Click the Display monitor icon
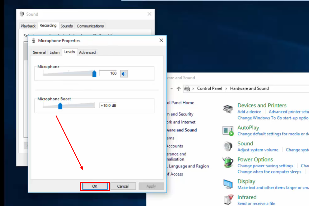Screen dimensions: 309x206 coord(228,184)
